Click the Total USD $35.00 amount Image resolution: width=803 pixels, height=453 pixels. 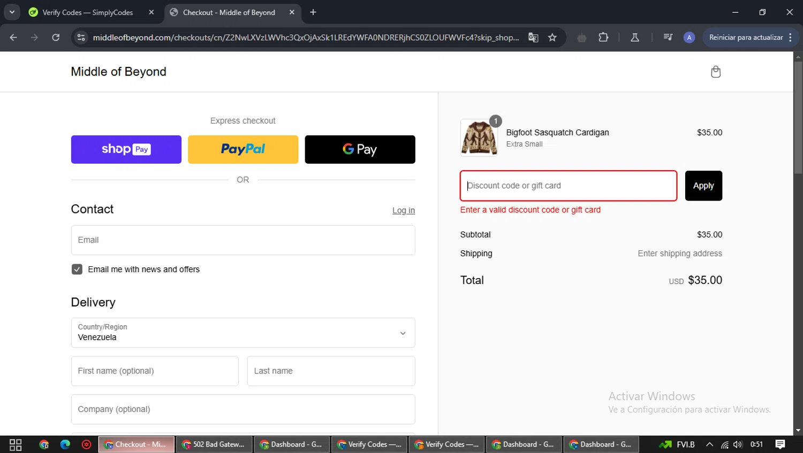click(695, 280)
